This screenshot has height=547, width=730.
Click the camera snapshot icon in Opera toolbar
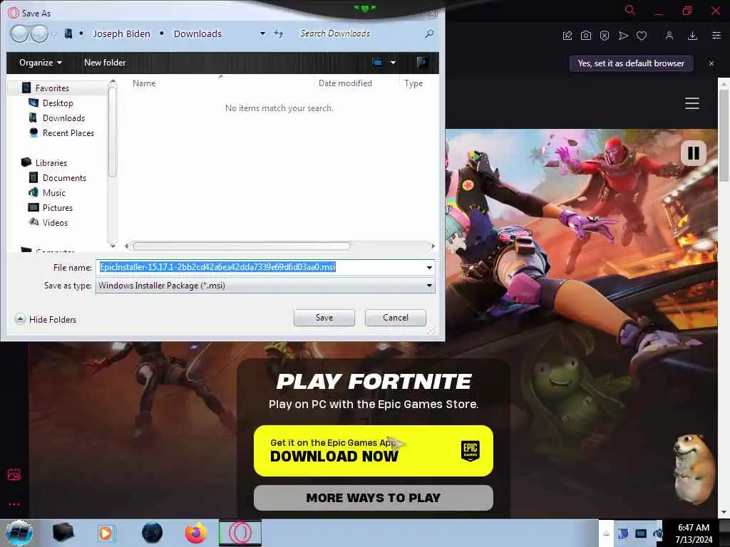click(586, 36)
